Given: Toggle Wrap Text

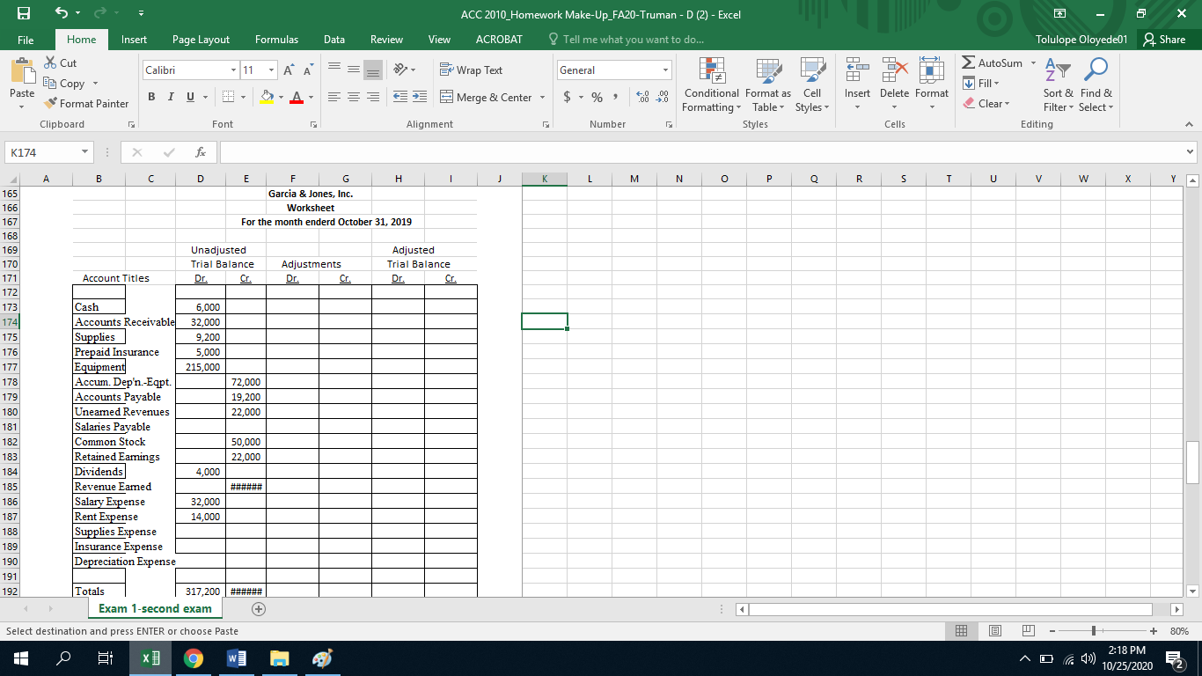Looking at the screenshot, I should [x=471, y=70].
